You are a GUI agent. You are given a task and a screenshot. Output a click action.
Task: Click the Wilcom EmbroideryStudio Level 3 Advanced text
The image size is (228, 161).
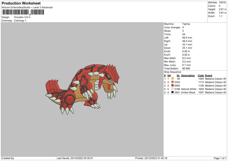click(x=27, y=8)
